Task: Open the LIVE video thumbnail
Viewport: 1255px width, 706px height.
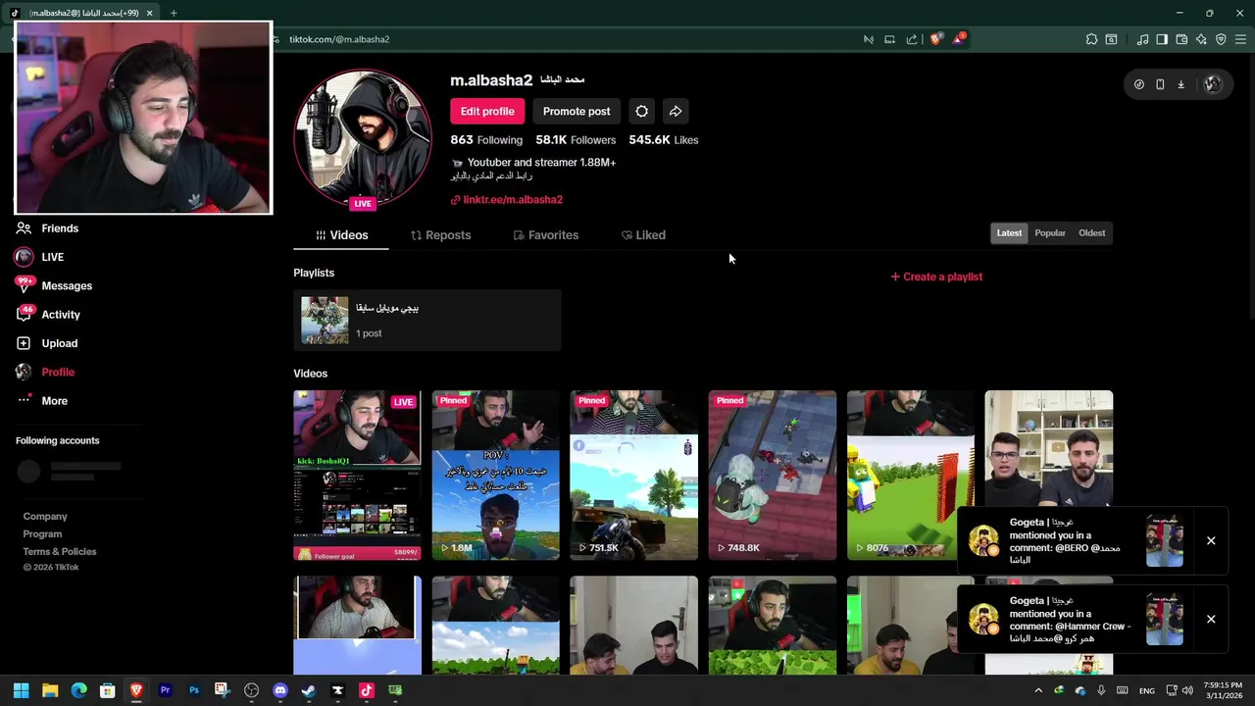Action: click(357, 476)
